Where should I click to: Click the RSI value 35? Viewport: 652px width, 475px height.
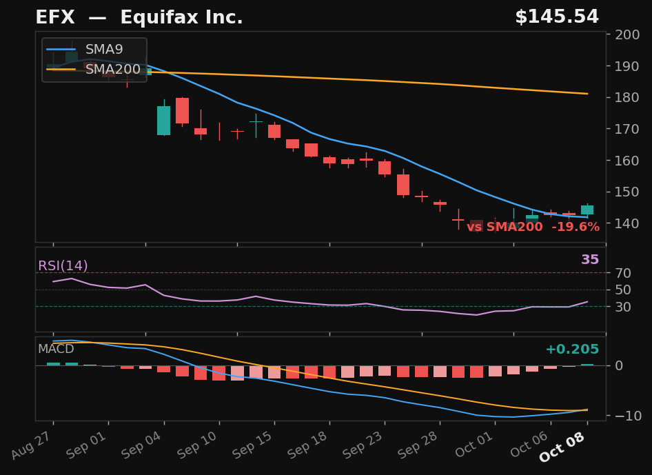[x=590, y=259]
